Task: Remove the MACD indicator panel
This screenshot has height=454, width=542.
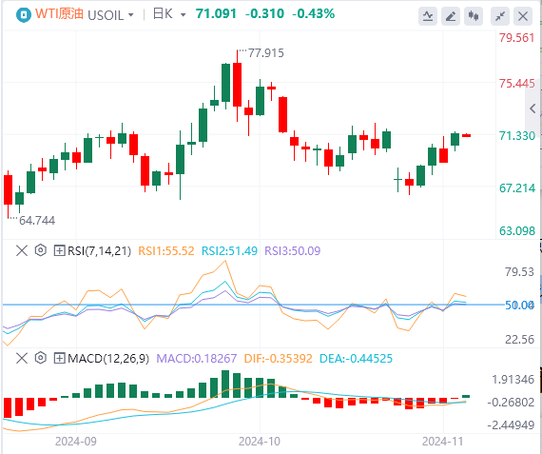Action: (22, 358)
